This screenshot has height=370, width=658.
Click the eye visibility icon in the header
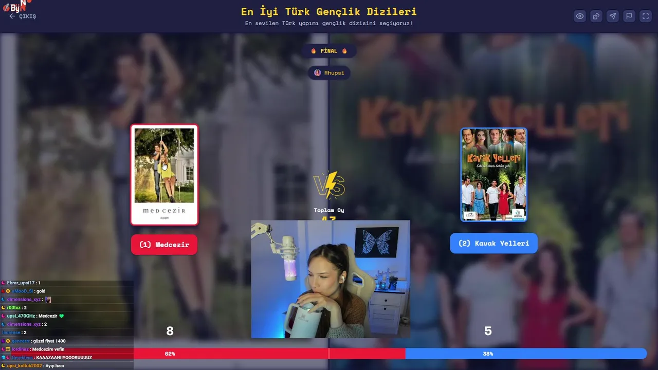[580, 16]
